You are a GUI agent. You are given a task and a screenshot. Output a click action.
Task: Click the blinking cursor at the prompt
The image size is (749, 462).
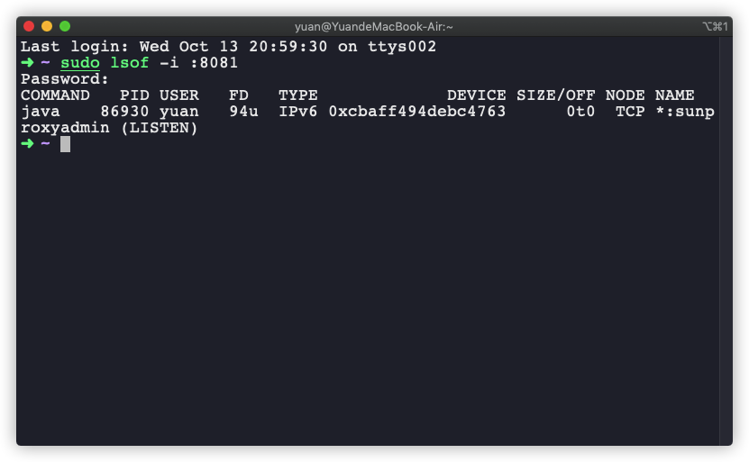pyautogui.click(x=66, y=144)
